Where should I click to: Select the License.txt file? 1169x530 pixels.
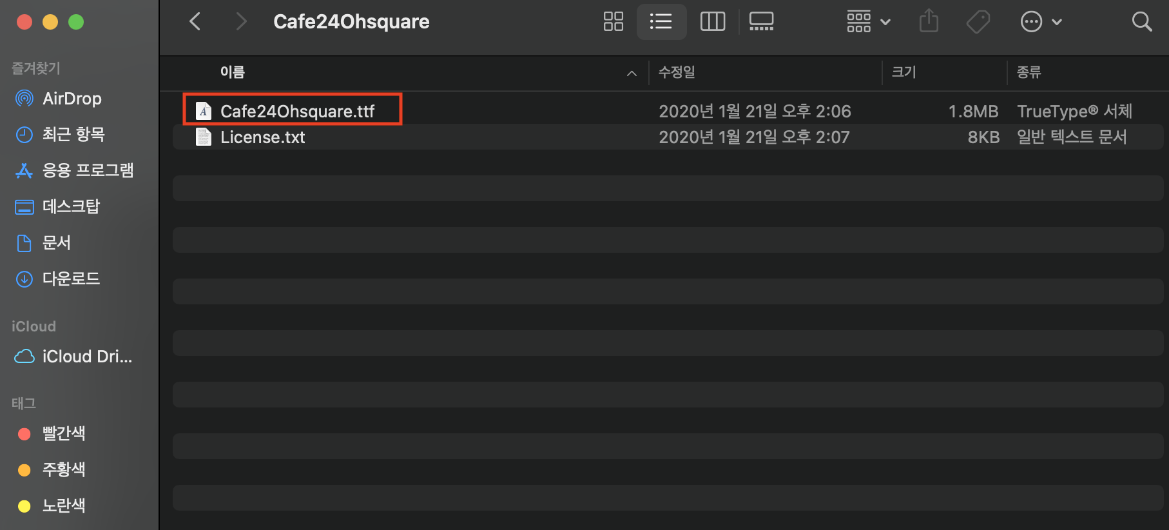(x=668, y=137)
